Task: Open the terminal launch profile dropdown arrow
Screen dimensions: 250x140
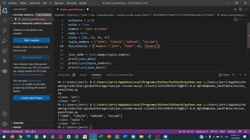Action: (x=236, y=75)
